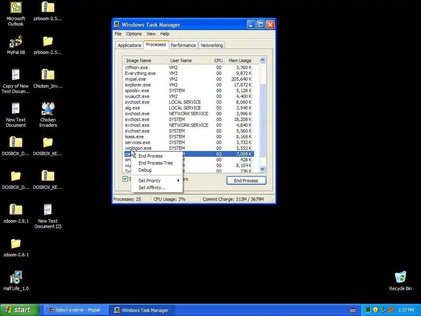Open the View menu

(151, 34)
